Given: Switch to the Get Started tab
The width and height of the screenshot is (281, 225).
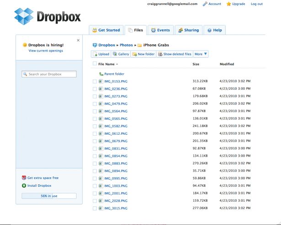Looking at the screenshot, I should tap(106, 30).
